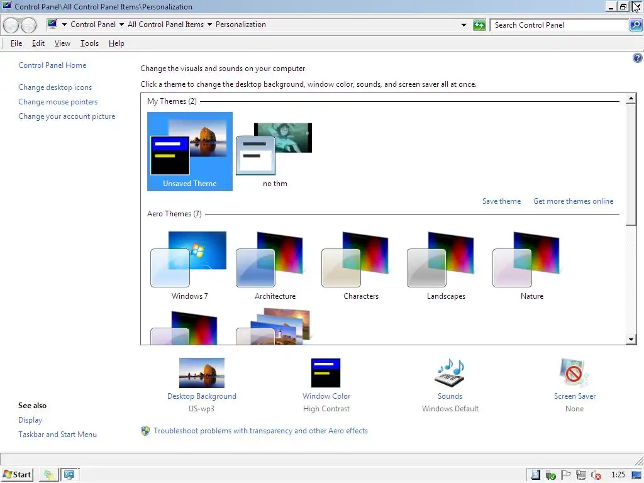
Task: Open Change mouse pointers link
Action: click(58, 102)
